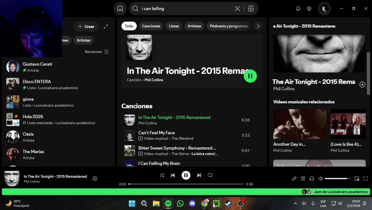Image resolution: width=372 pixels, height=210 pixels.
Task: Mute volume via speaker icon
Action: click(320, 178)
